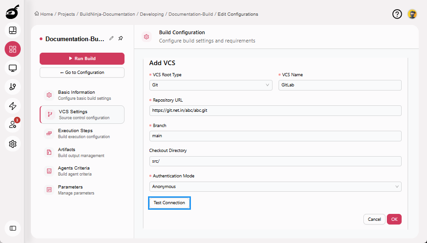The height and width of the screenshot is (243, 427).
Task: Open BuildNinja-Documentation breadcrumb link
Action: (107, 14)
